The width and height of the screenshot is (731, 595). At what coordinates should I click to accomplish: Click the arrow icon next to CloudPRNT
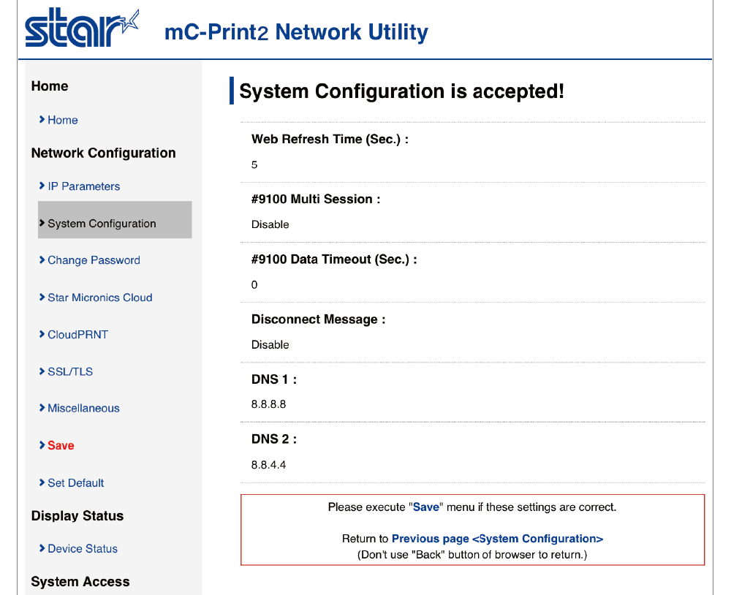pyautogui.click(x=42, y=334)
